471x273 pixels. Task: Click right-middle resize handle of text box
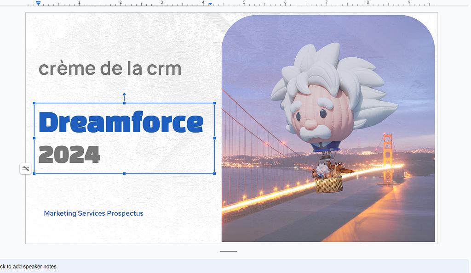pyautogui.click(x=214, y=138)
